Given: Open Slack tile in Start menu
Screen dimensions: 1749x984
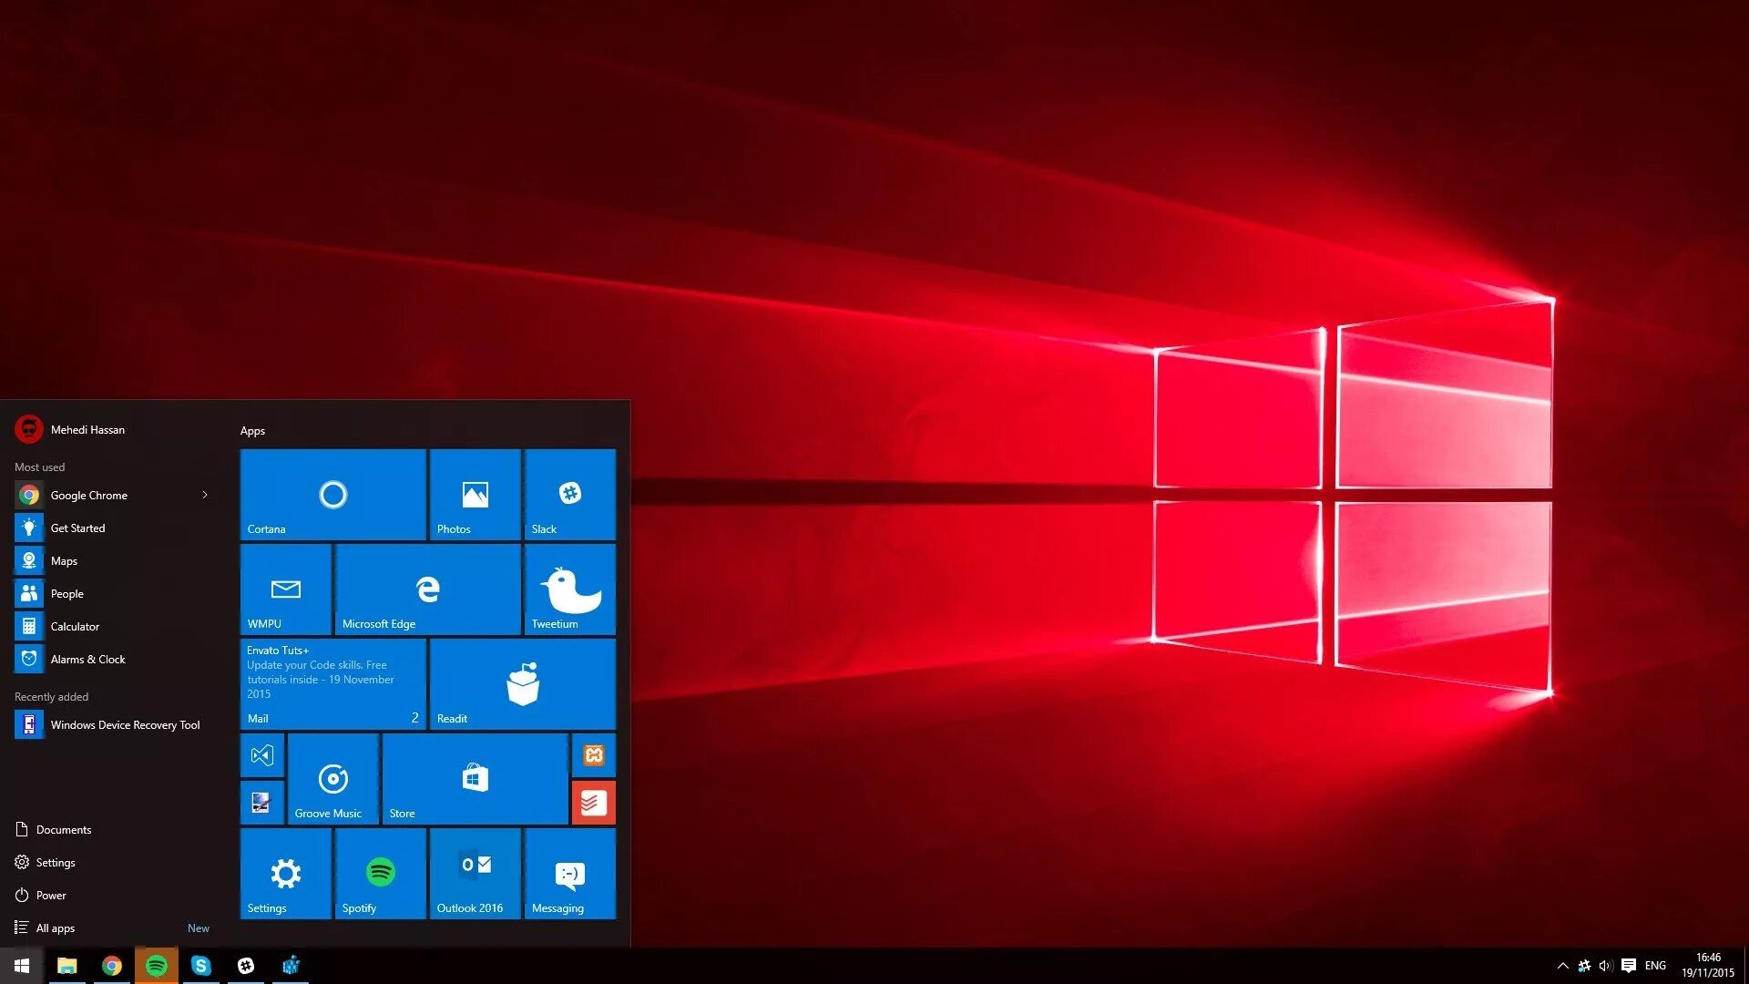Looking at the screenshot, I should tap(570, 494).
